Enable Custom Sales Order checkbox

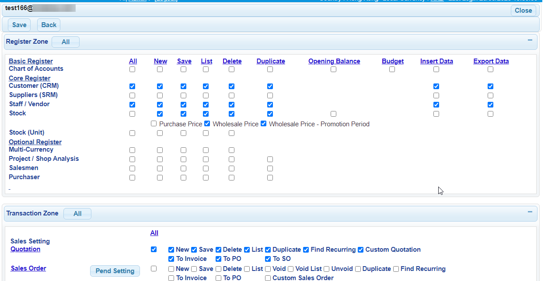click(268, 278)
